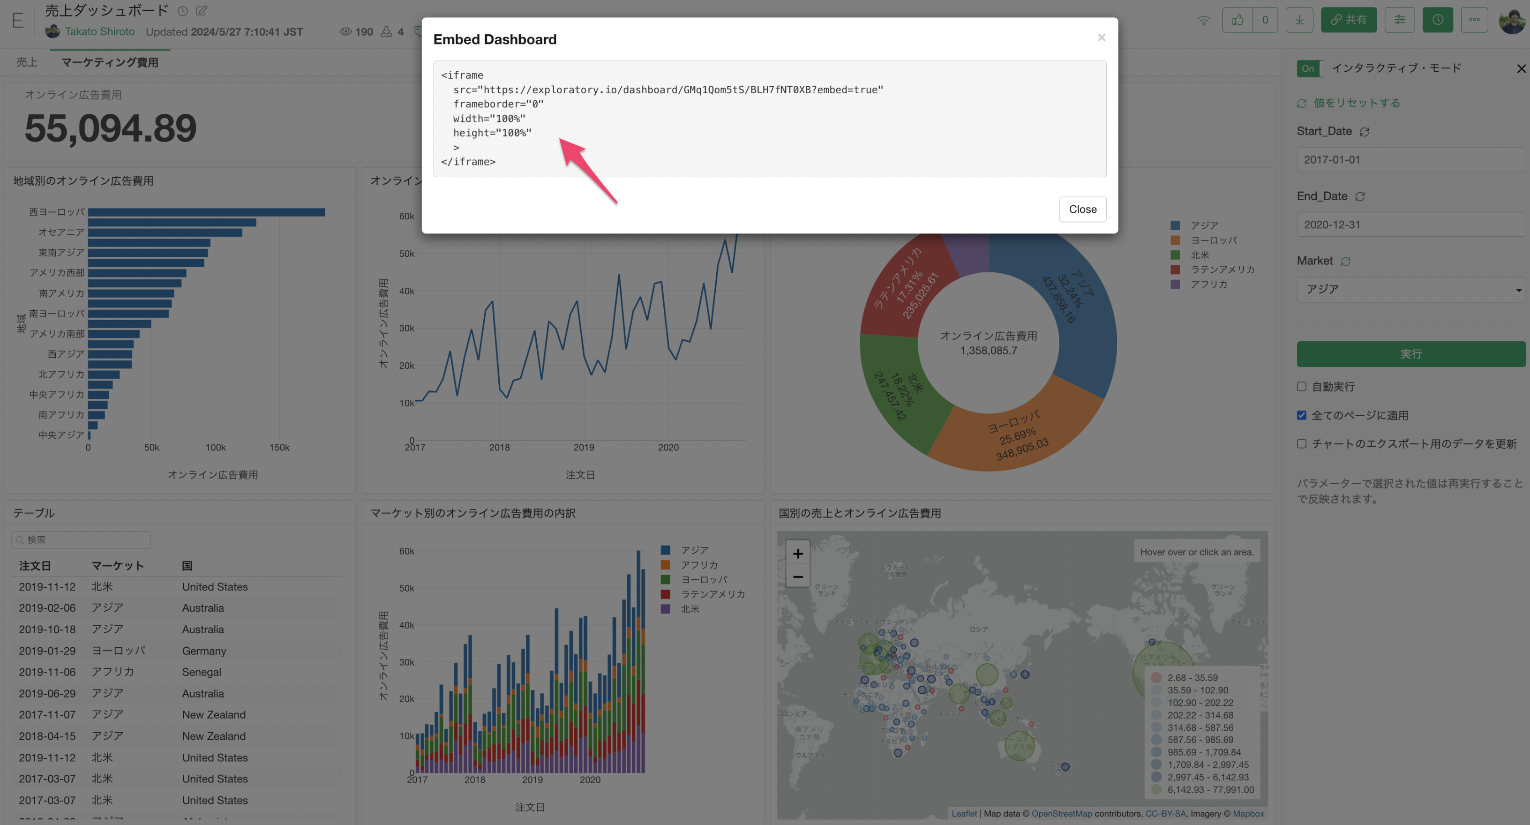Open the Leaflet attribution link

pos(963,813)
